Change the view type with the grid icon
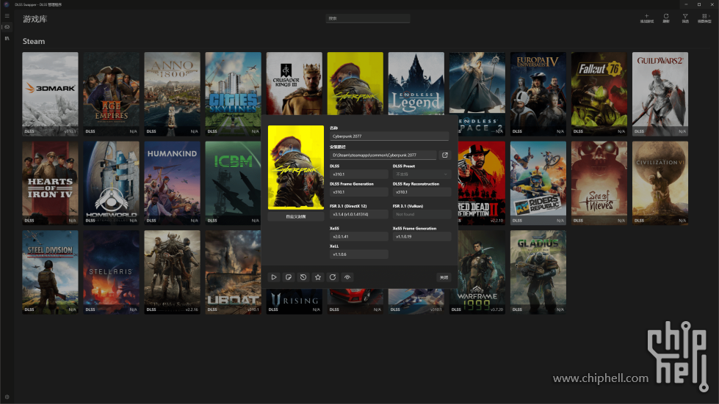 (705, 18)
